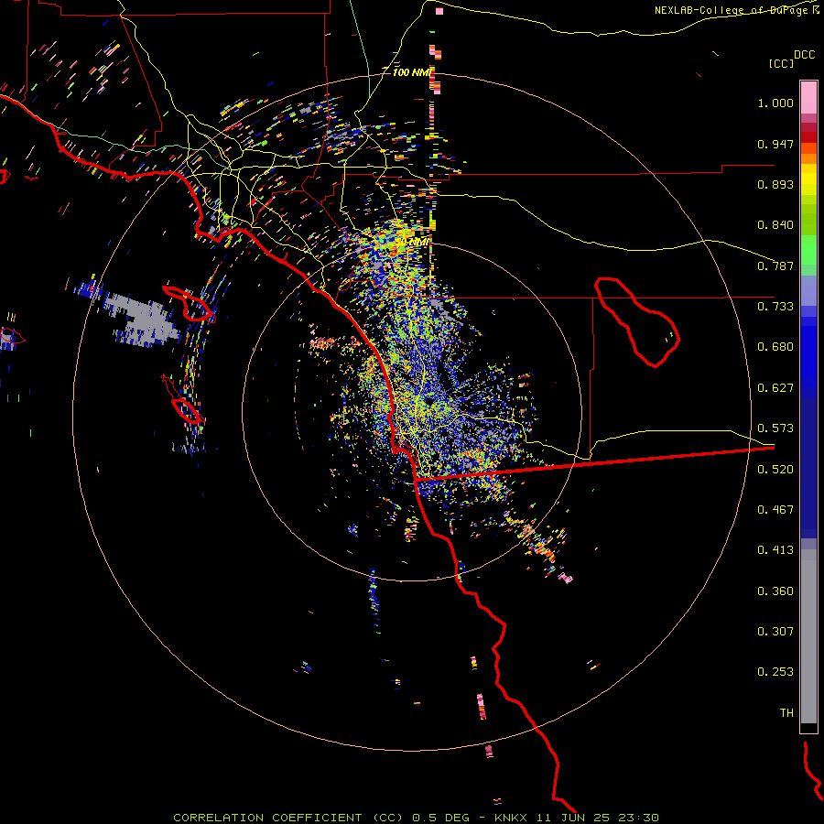Click the DCC label above the color scale
Viewport: 824px width, 824px height.
(x=804, y=55)
